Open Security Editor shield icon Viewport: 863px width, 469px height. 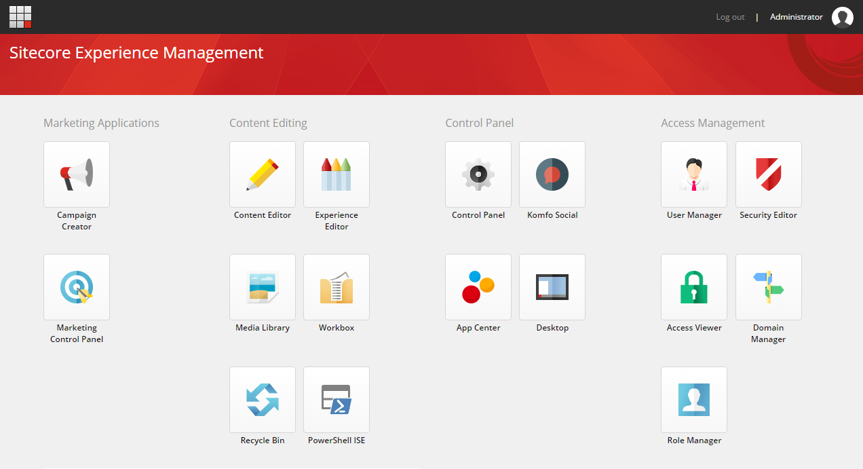point(769,174)
